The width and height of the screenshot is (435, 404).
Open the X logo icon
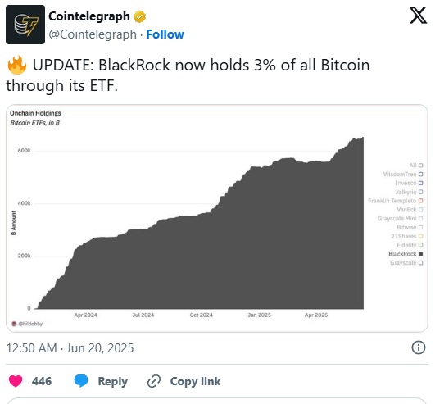coord(418,16)
